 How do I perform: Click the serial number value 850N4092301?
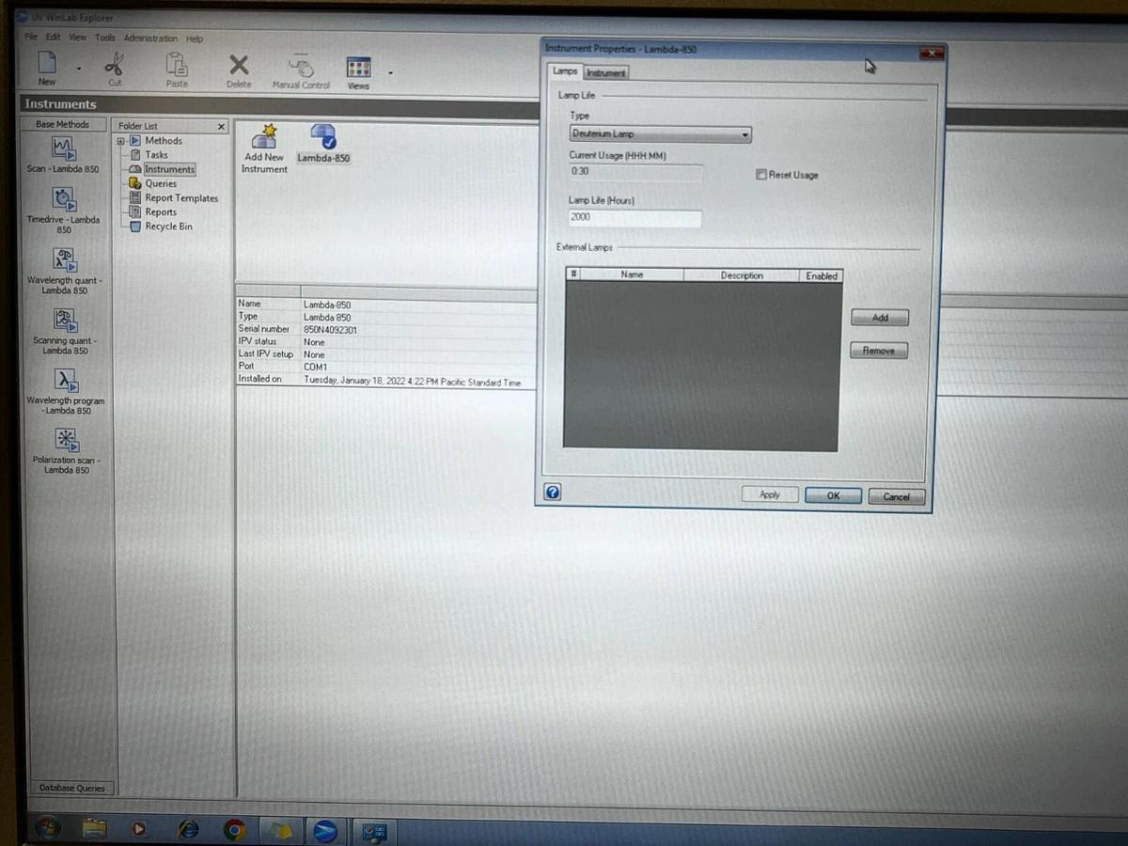pos(330,330)
